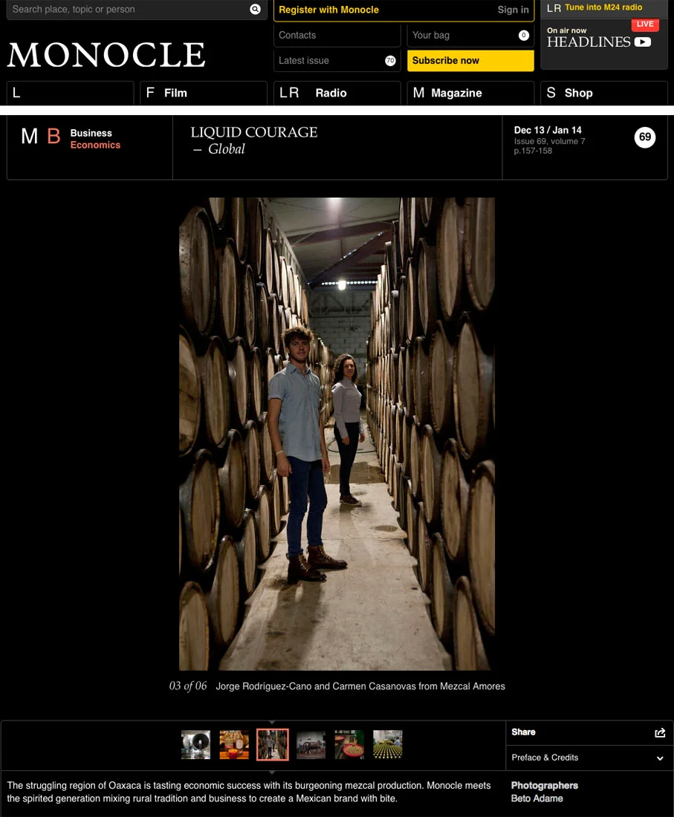
Task: Click the main barrel warehouse photo
Action: pyautogui.click(x=337, y=434)
